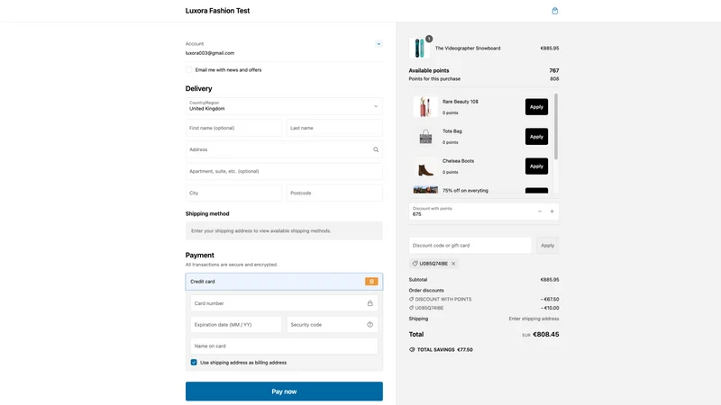Select the Credit card payment option
Viewport: 721px width, 405px height.
point(284,282)
